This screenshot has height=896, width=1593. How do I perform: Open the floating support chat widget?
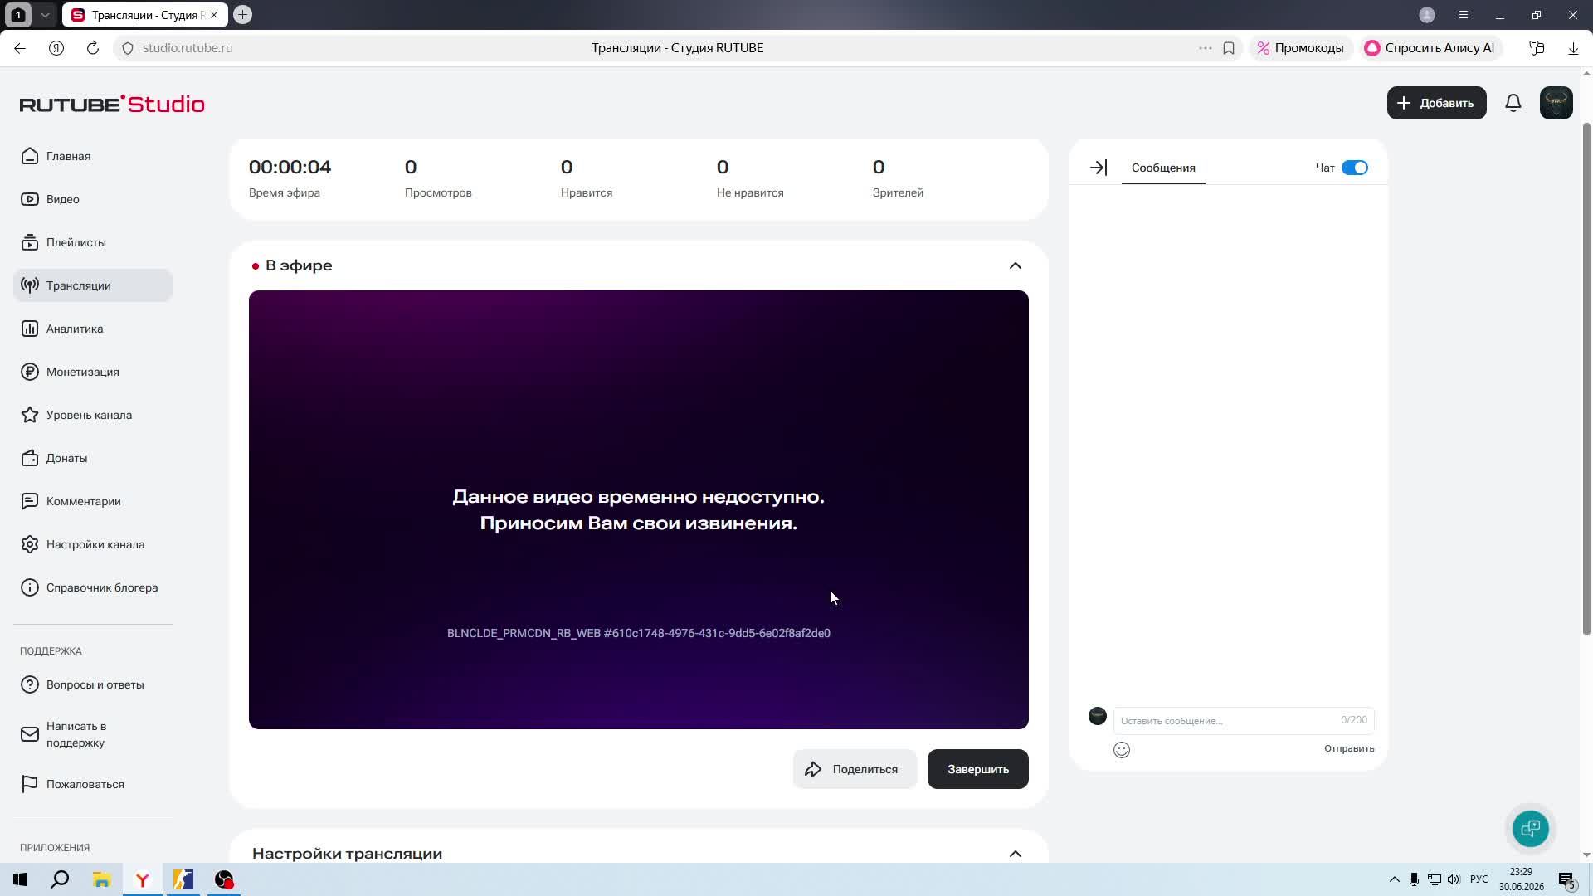point(1531,828)
